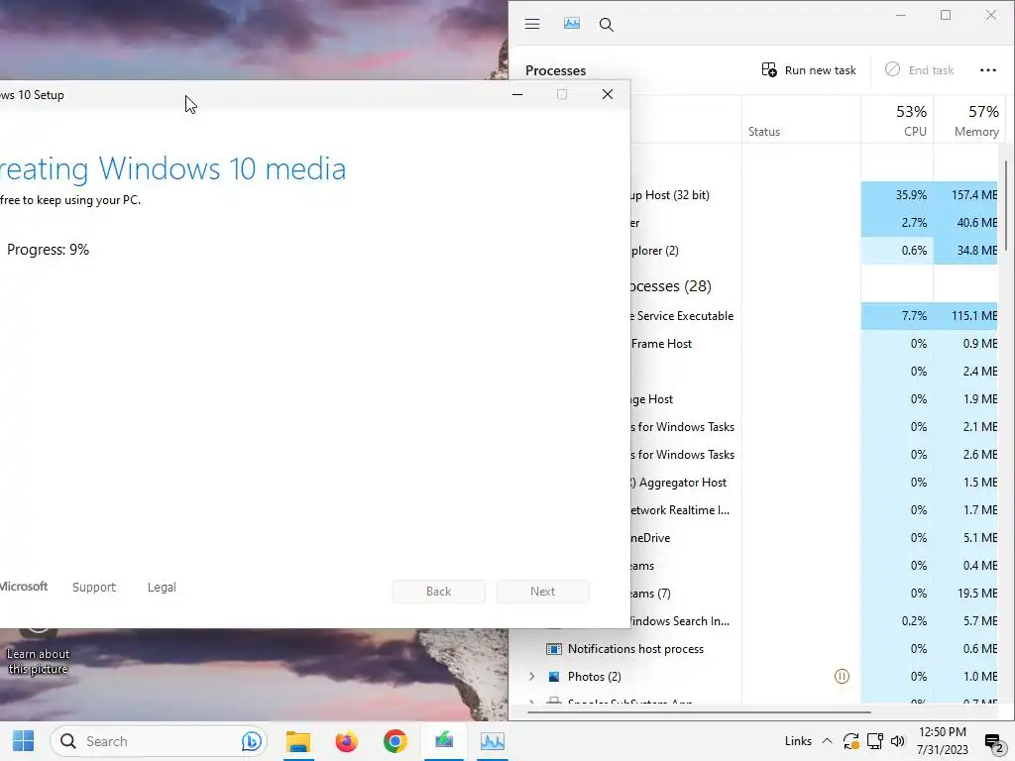Open Task Manager hamburger navigation menu
The width and height of the screenshot is (1015, 761).
[x=532, y=24]
